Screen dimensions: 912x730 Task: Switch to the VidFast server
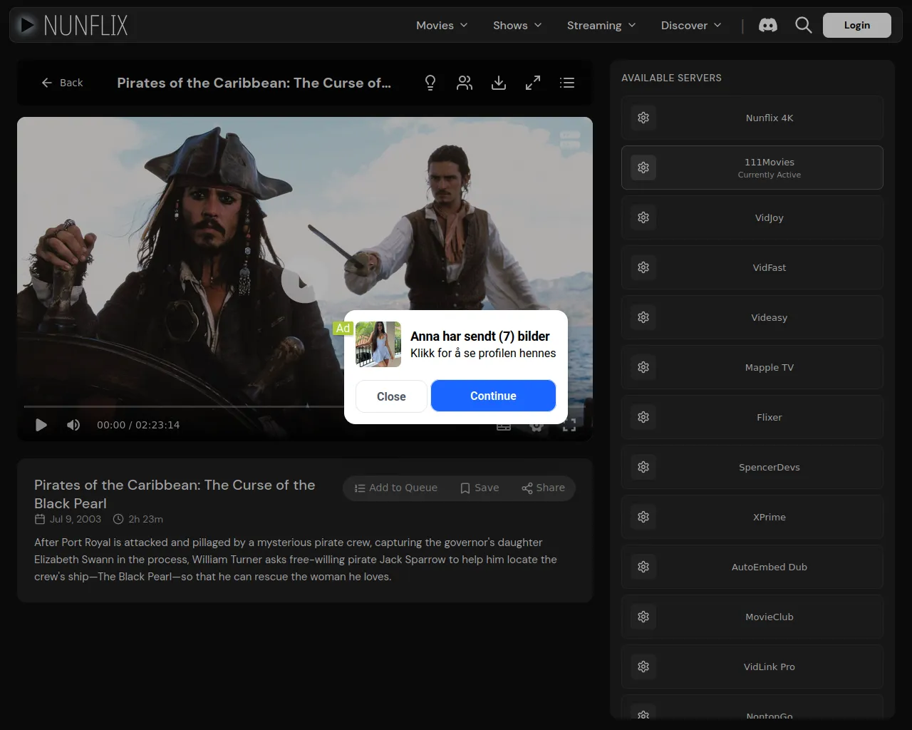[x=752, y=267]
